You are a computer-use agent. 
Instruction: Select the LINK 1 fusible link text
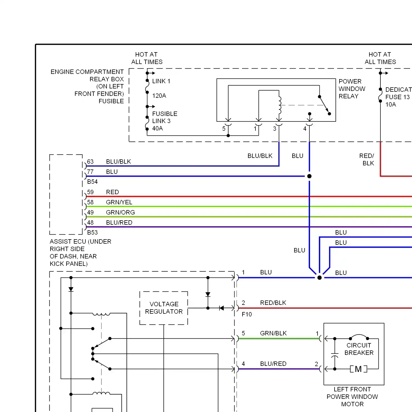(x=161, y=81)
